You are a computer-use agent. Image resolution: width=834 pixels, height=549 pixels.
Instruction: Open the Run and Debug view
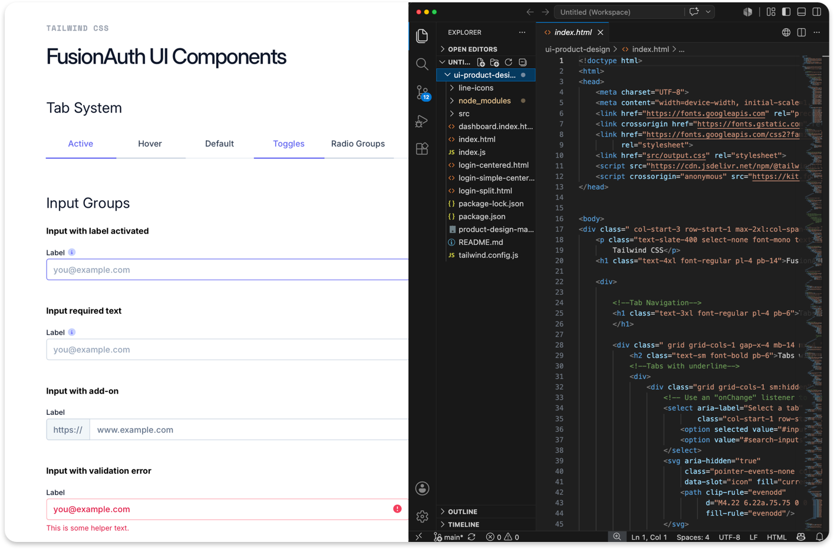[422, 121]
